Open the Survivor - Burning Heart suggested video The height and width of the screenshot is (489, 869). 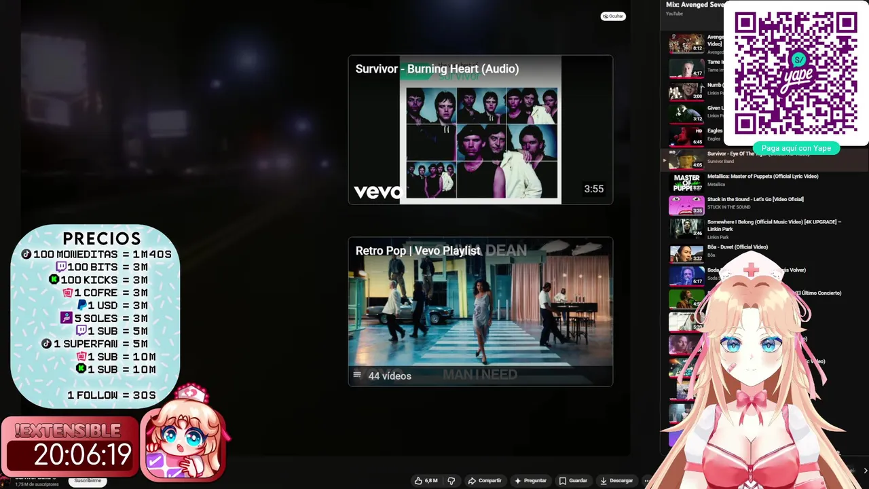[480, 130]
